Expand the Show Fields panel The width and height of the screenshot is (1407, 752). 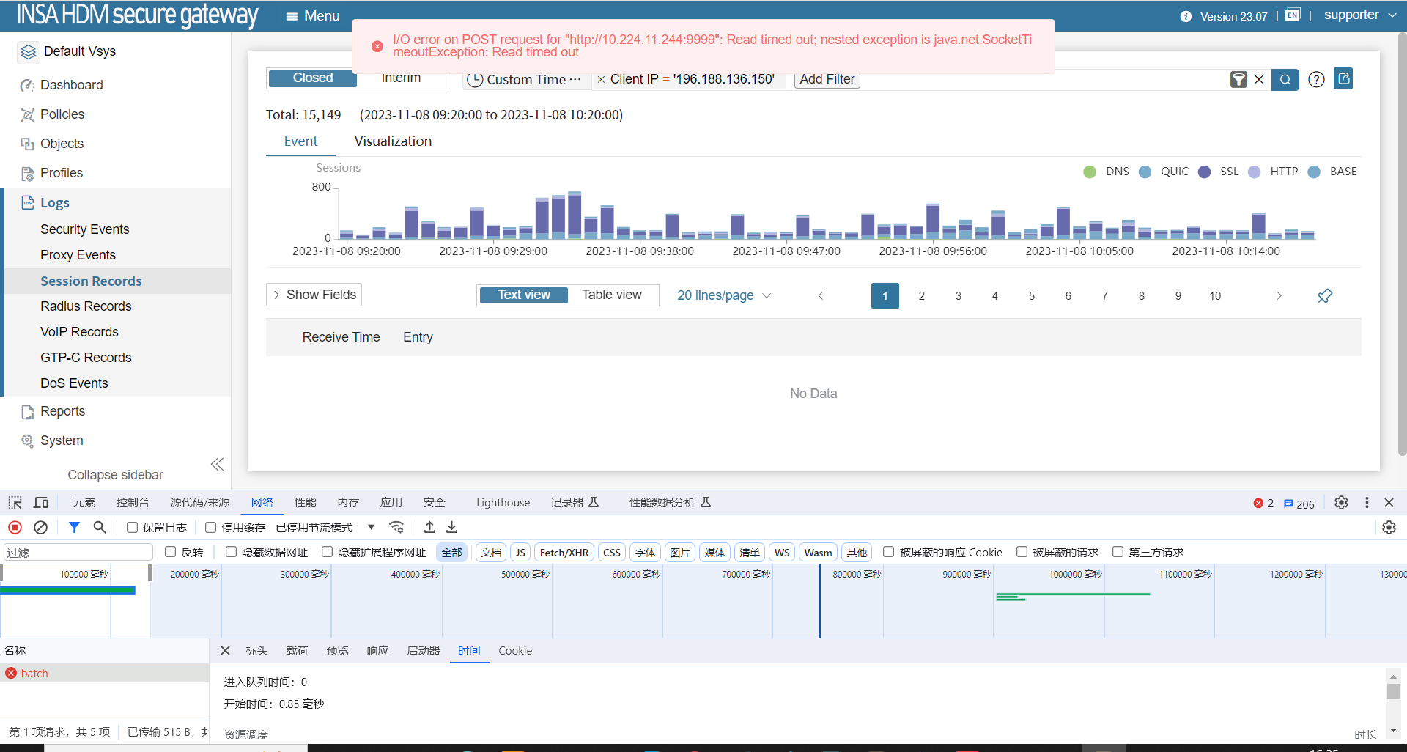[314, 295]
